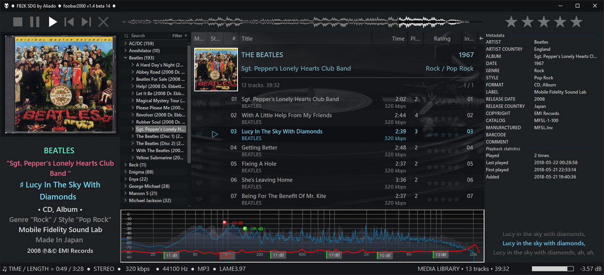Viewport: 604px width, 275px height.
Task: Toggle heart on She's Leaving Home row
Action: (199, 183)
